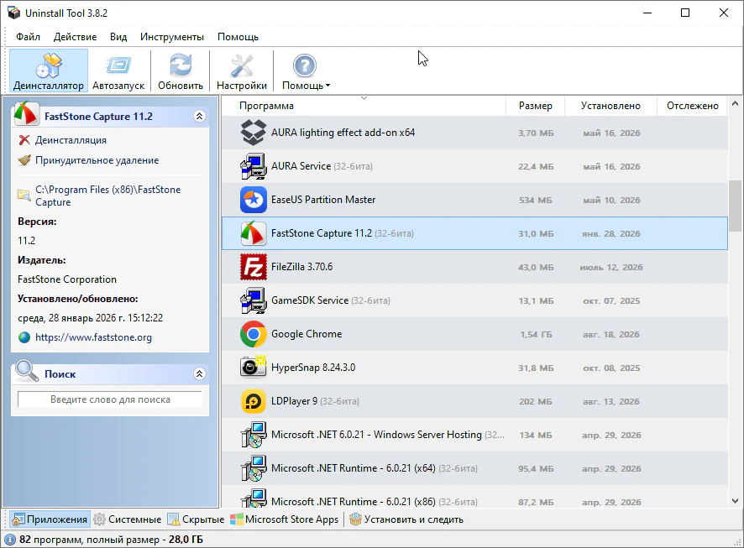Select the Microsoft .NET Runtime 6.0.21 (x64) icon
This screenshot has height=548, width=744.
click(254, 468)
